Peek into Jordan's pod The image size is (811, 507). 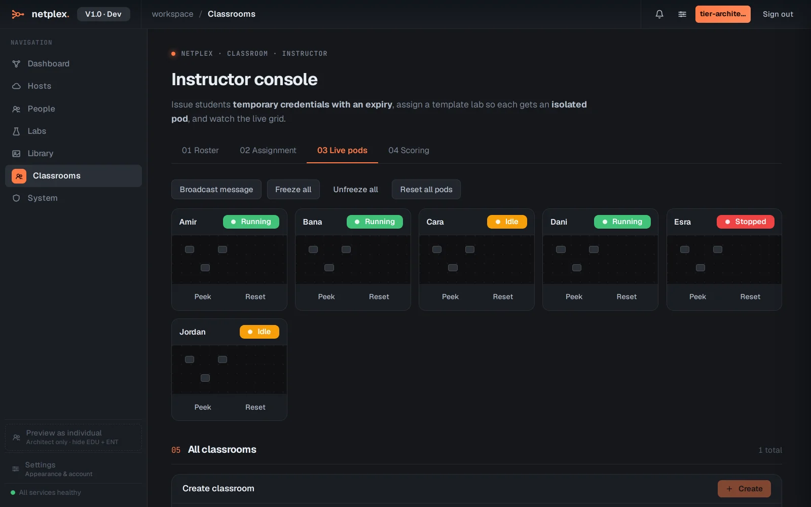203,408
